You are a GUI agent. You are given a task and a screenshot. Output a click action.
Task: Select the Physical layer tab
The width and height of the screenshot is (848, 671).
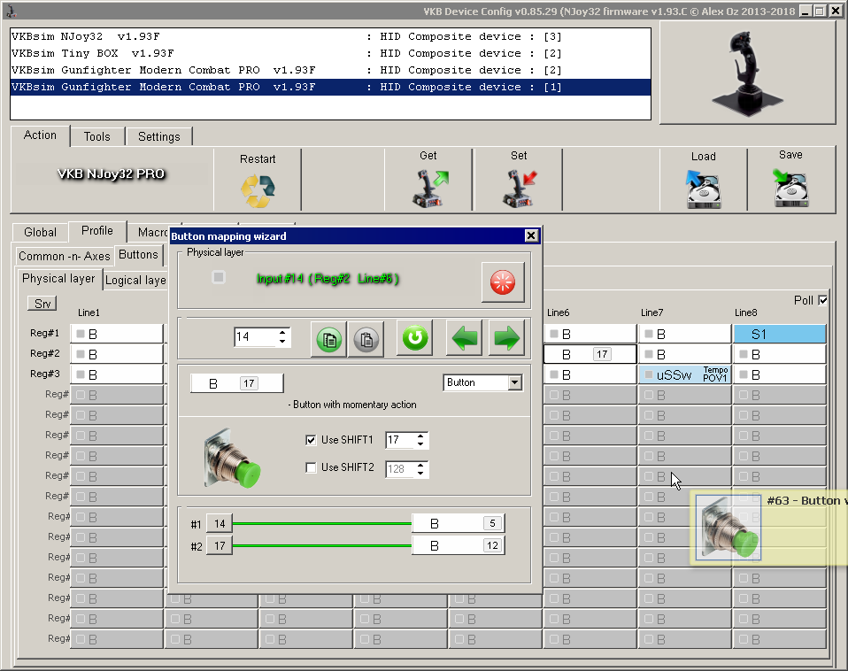[58, 279]
